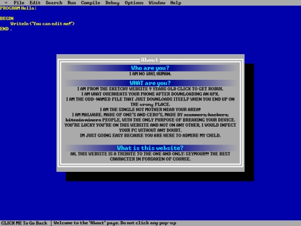Click the 'What is this website?' heading
Screen dimensions: 301x226
(150, 148)
